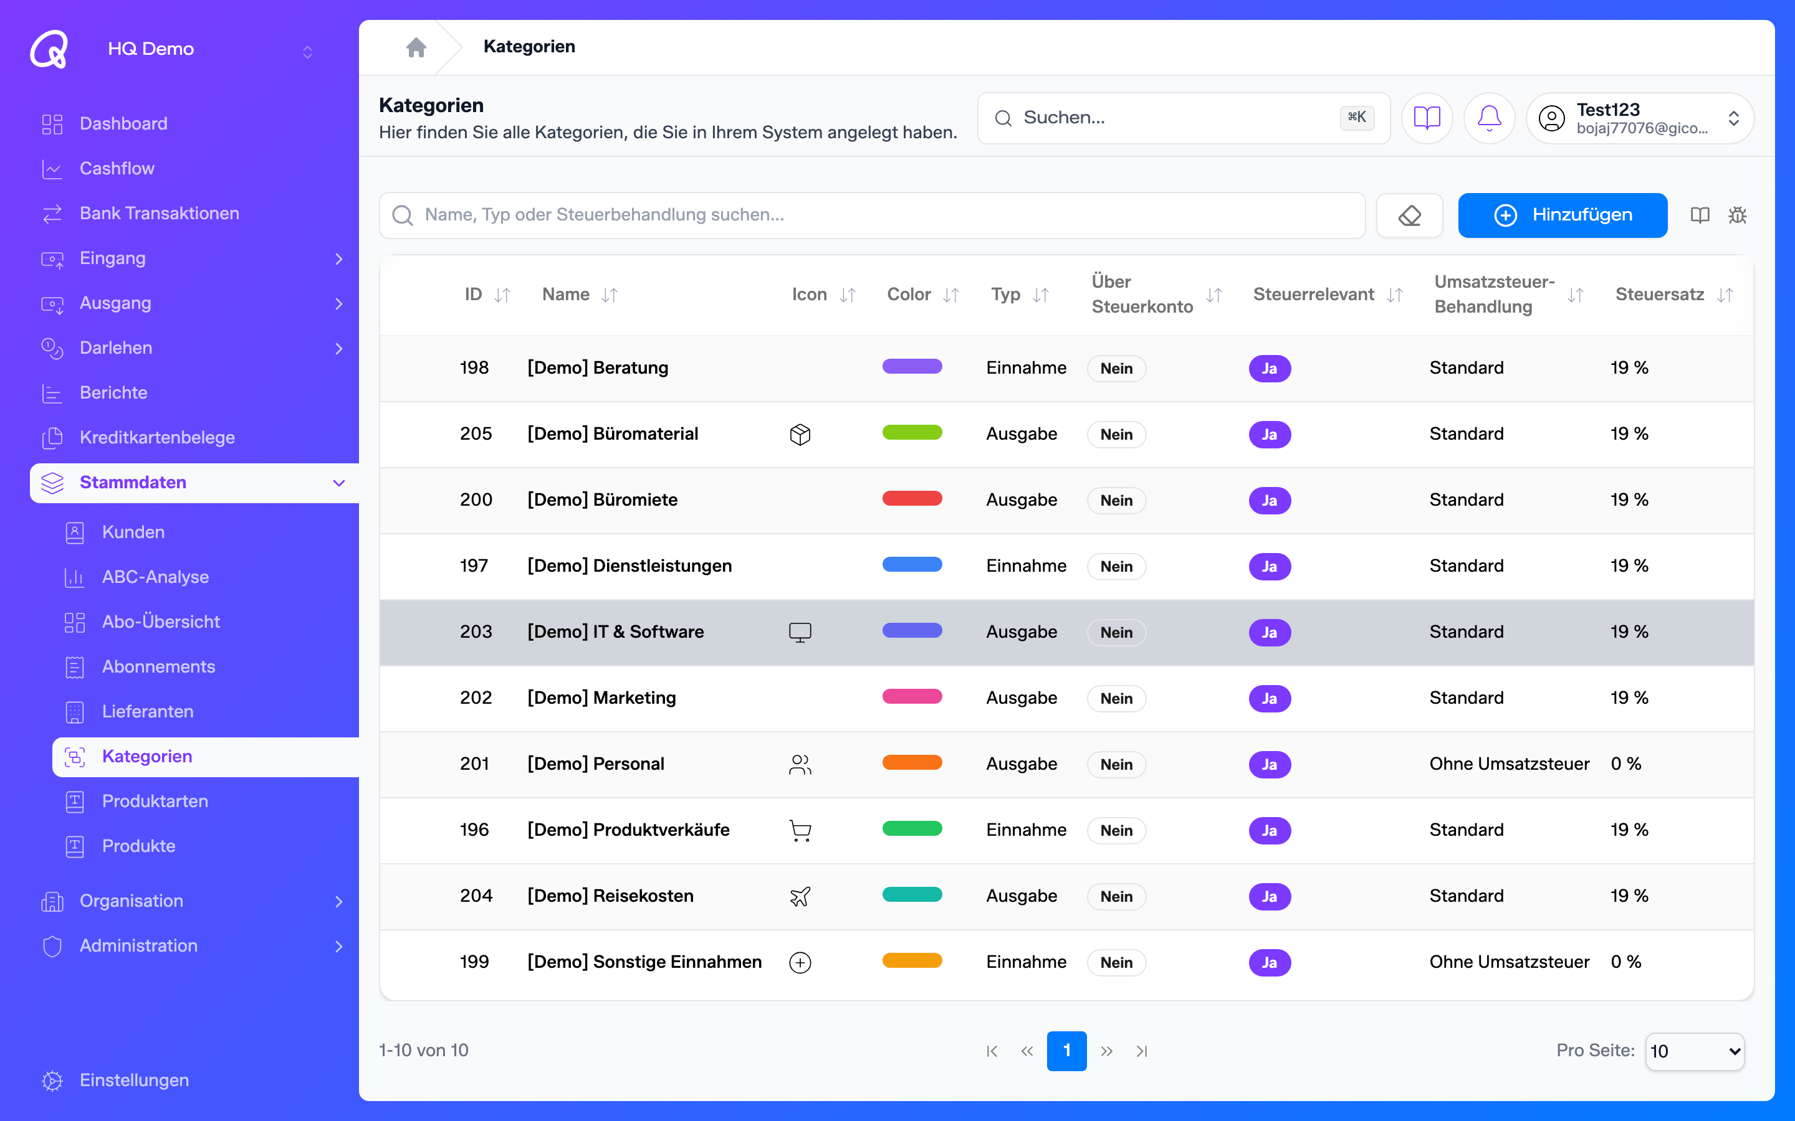This screenshot has height=1121, width=1795.
Task: Sort by the Typ column
Action: pyautogui.click(x=1041, y=295)
